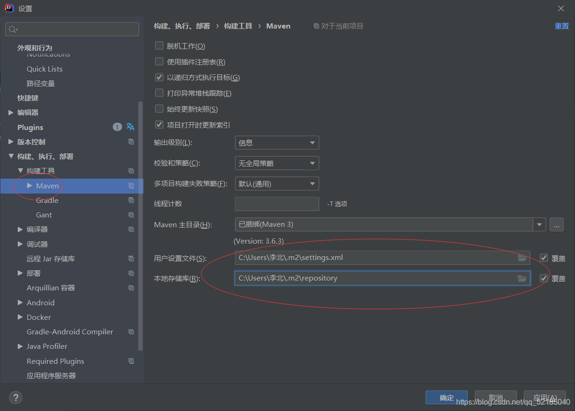The image size is (575, 411).
Task: Click project-level icon beside 调试器
Action: coord(131,244)
